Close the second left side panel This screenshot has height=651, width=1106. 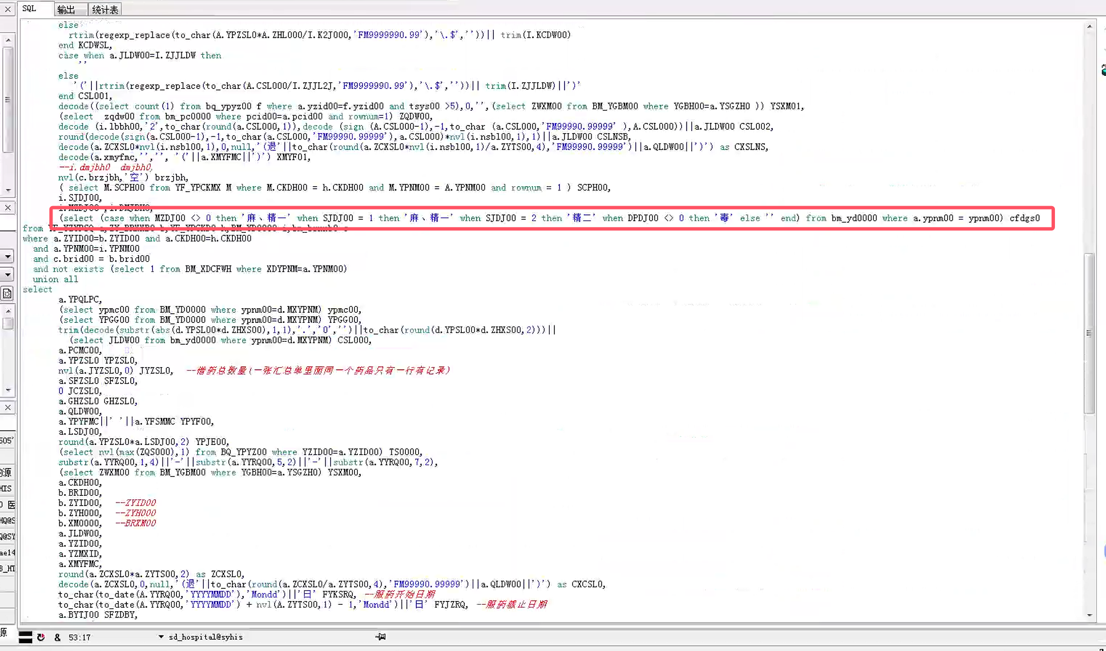pyautogui.click(x=8, y=208)
